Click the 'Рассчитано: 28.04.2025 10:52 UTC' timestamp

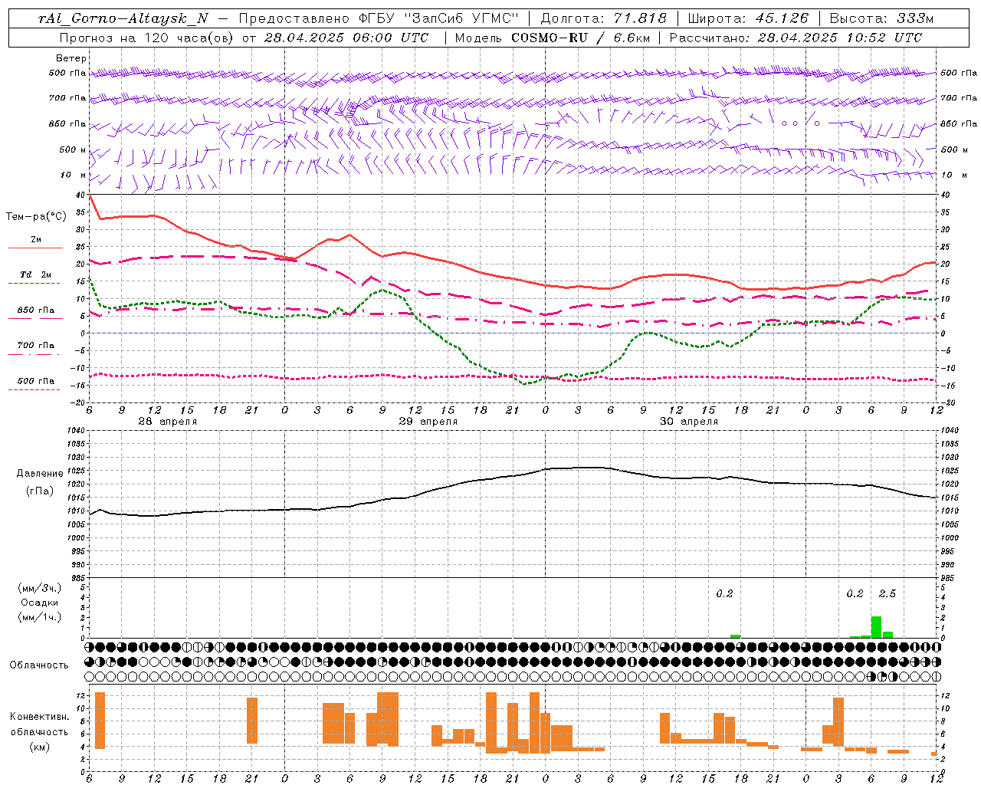coord(796,38)
